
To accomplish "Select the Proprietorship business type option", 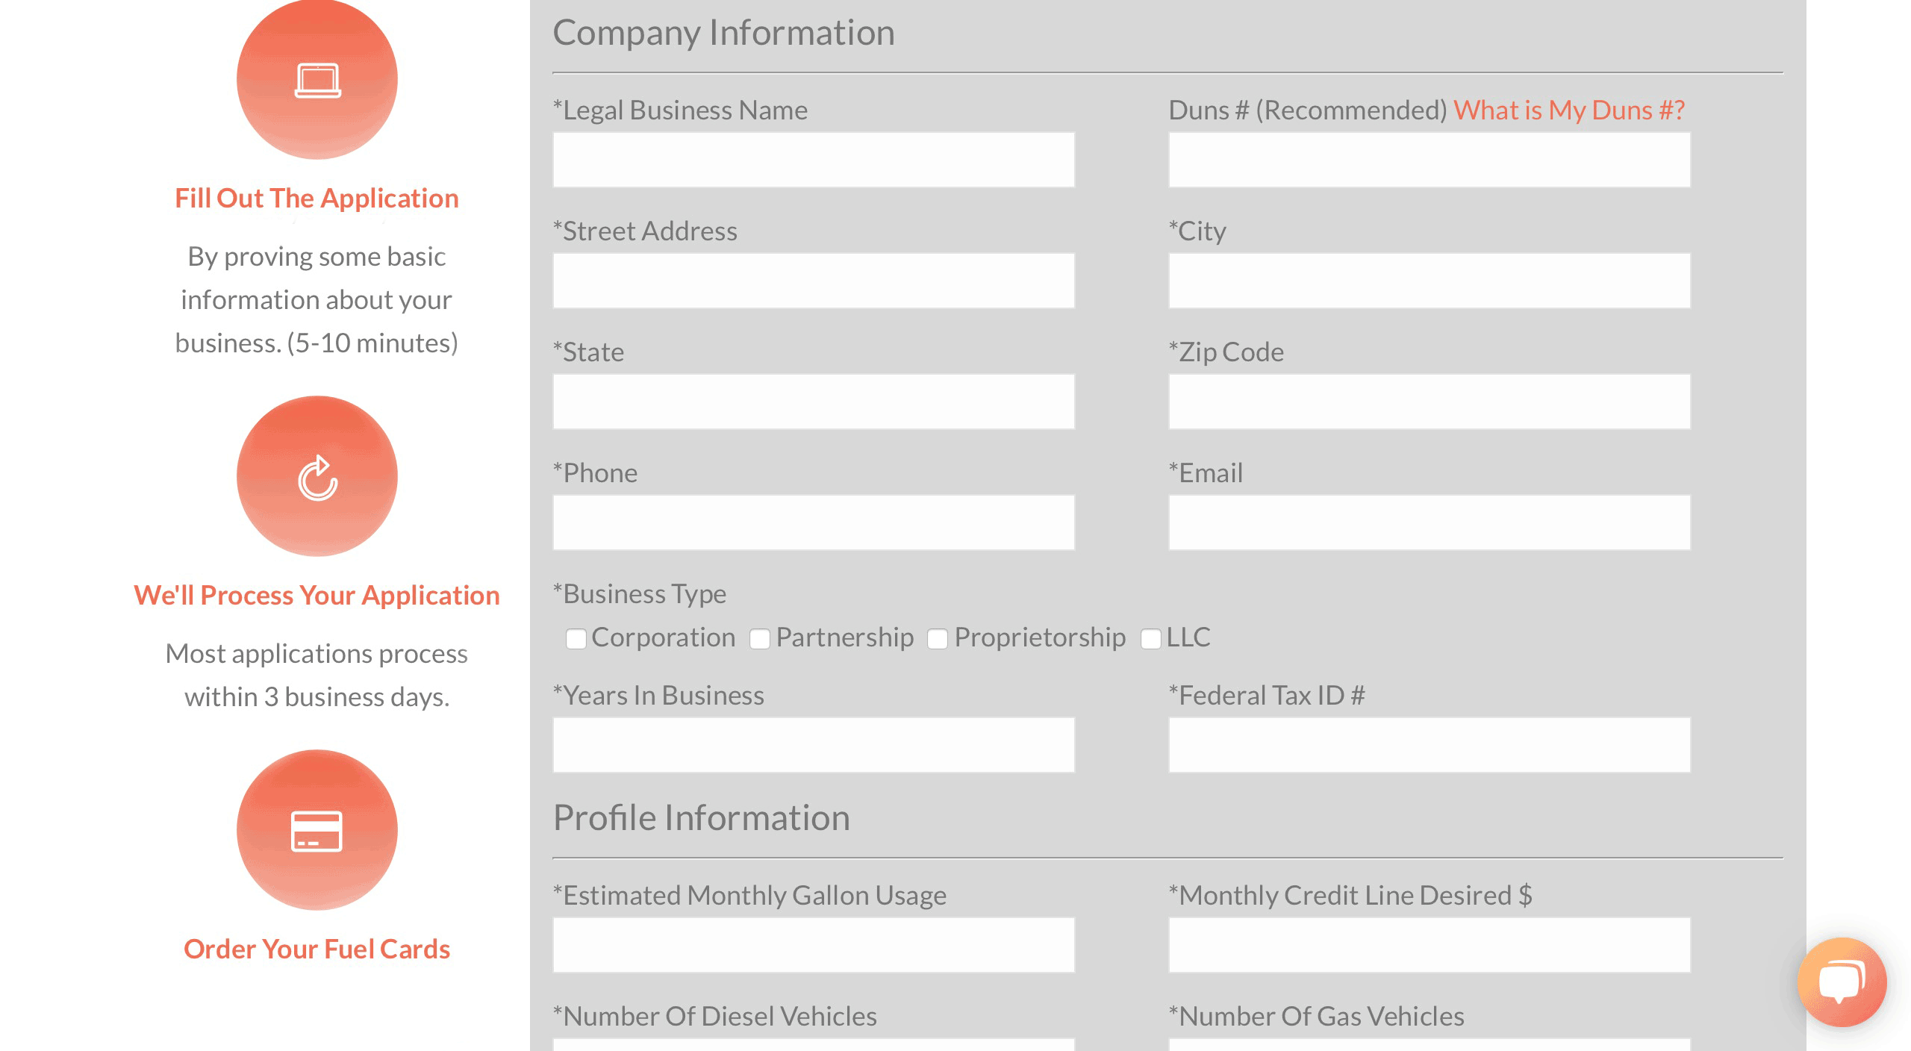I will (x=935, y=637).
